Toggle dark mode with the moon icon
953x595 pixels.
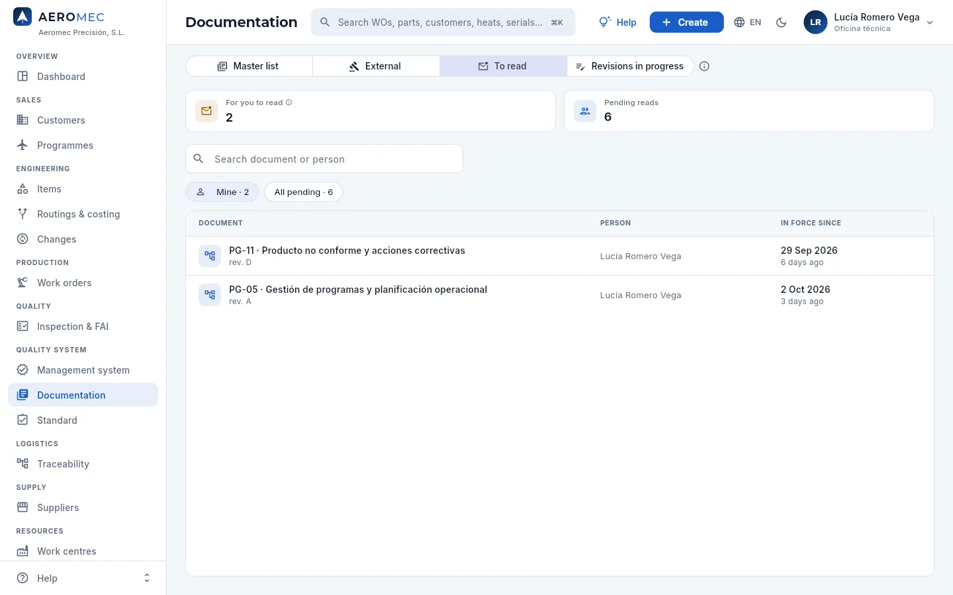[782, 22]
